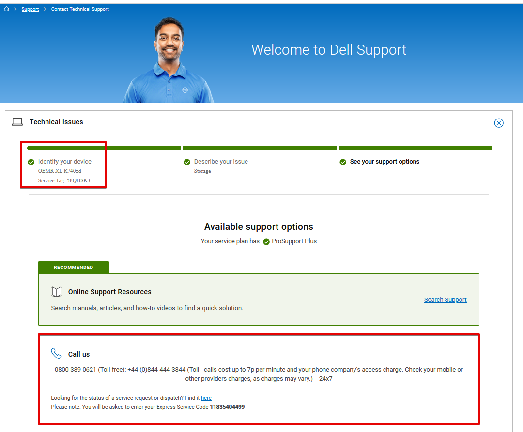Select the Identify your device step
This screenshot has height=432, width=523.
point(65,162)
